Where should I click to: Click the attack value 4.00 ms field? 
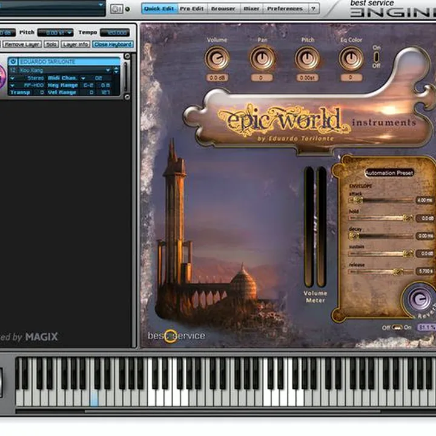coord(424,200)
